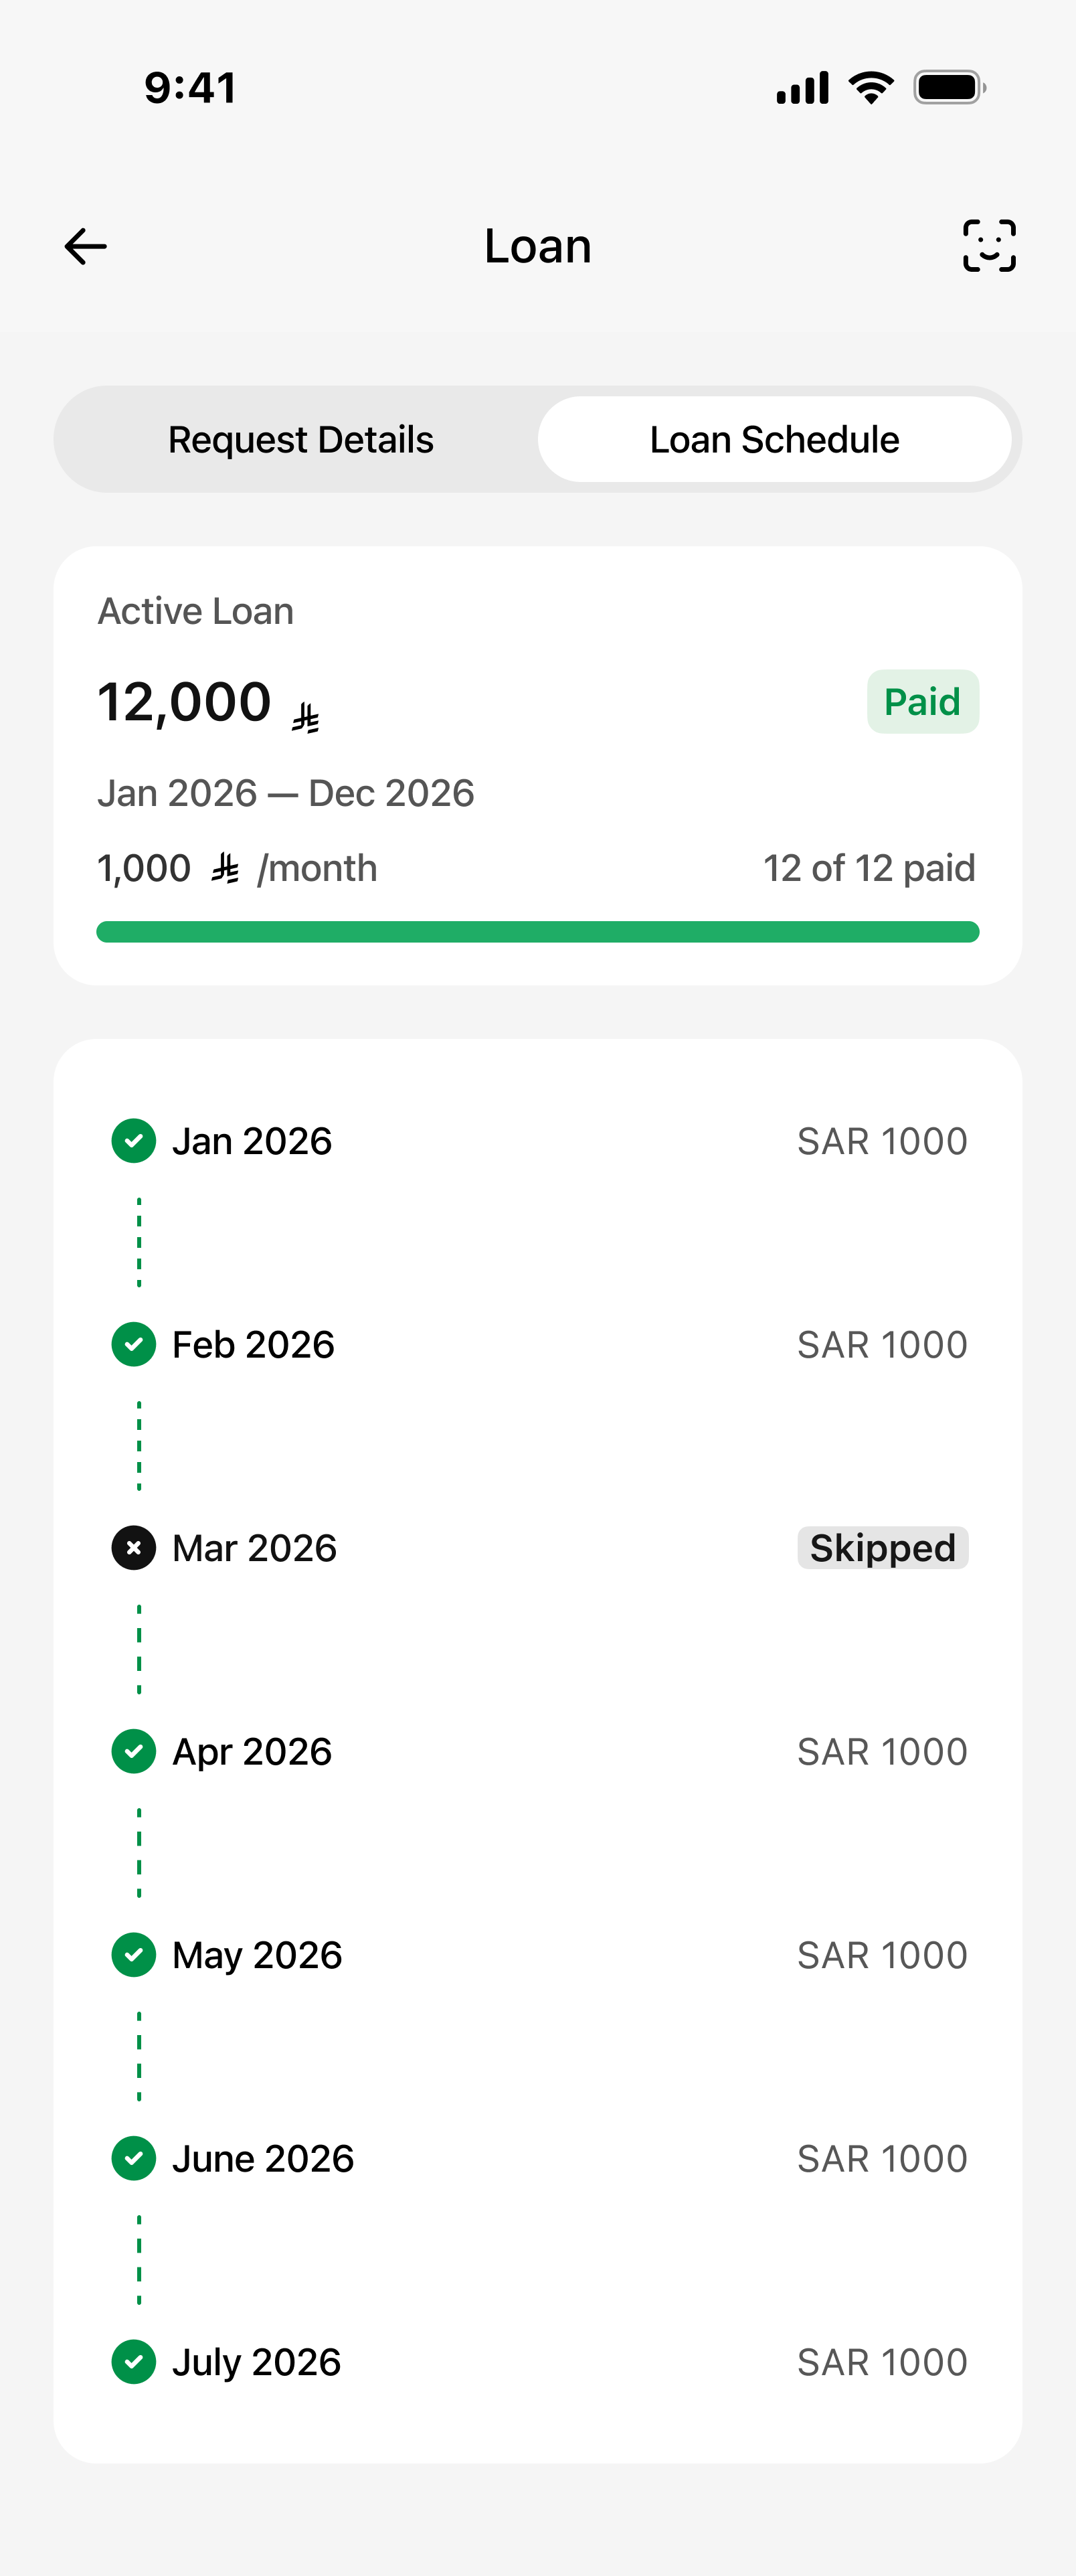Open the face scan icon

(x=989, y=246)
